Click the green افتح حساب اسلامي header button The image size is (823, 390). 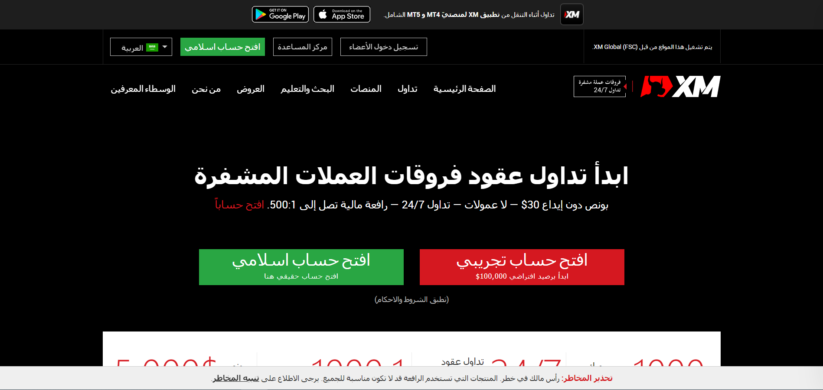tap(222, 47)
